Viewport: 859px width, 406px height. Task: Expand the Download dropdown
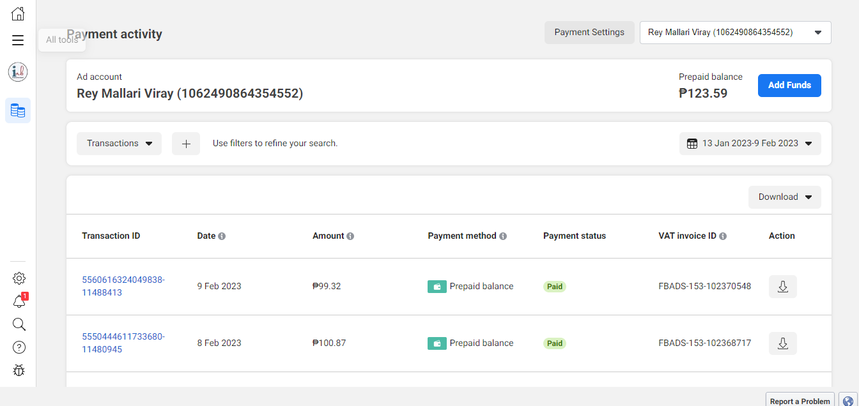[784, 197]
